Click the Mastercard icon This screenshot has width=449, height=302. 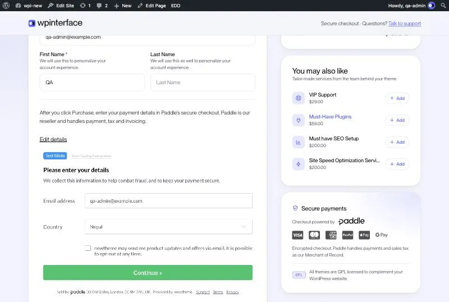click(314, 235)
